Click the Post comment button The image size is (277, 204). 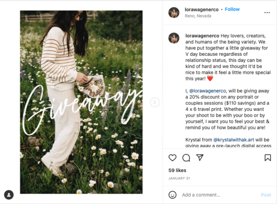266,195
